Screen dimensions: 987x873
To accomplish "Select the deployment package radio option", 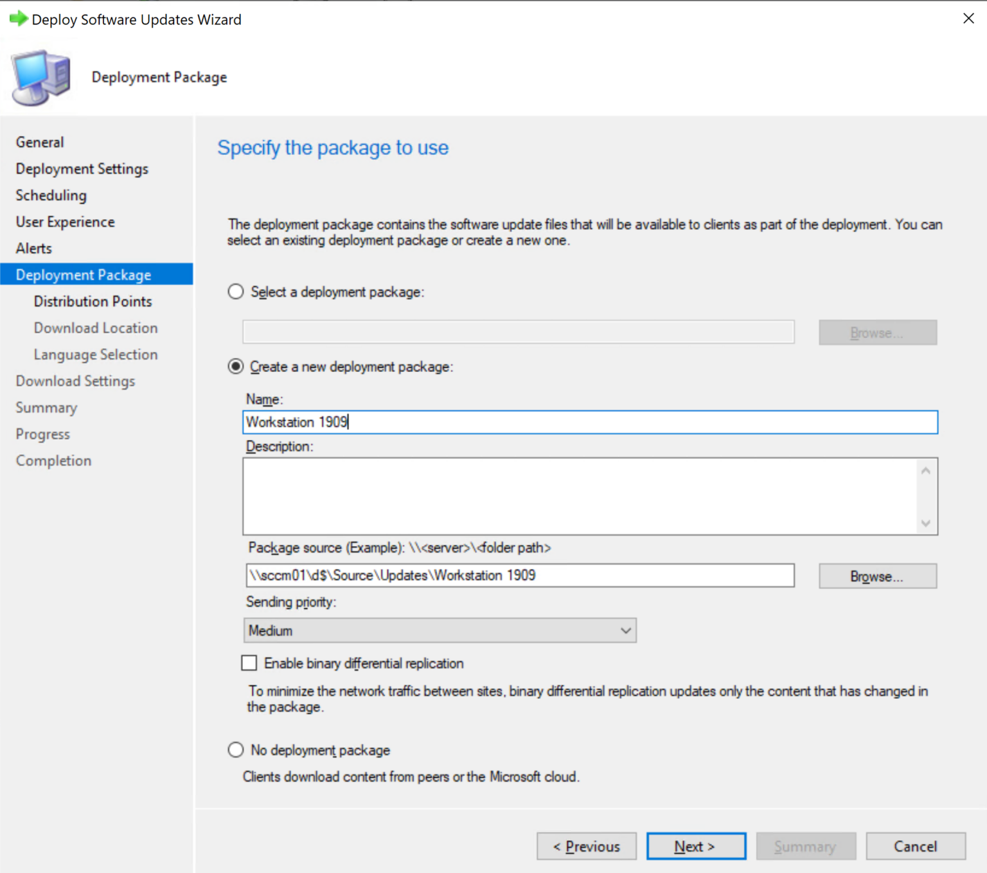I will pyautogui.click(x=235, y=292).
